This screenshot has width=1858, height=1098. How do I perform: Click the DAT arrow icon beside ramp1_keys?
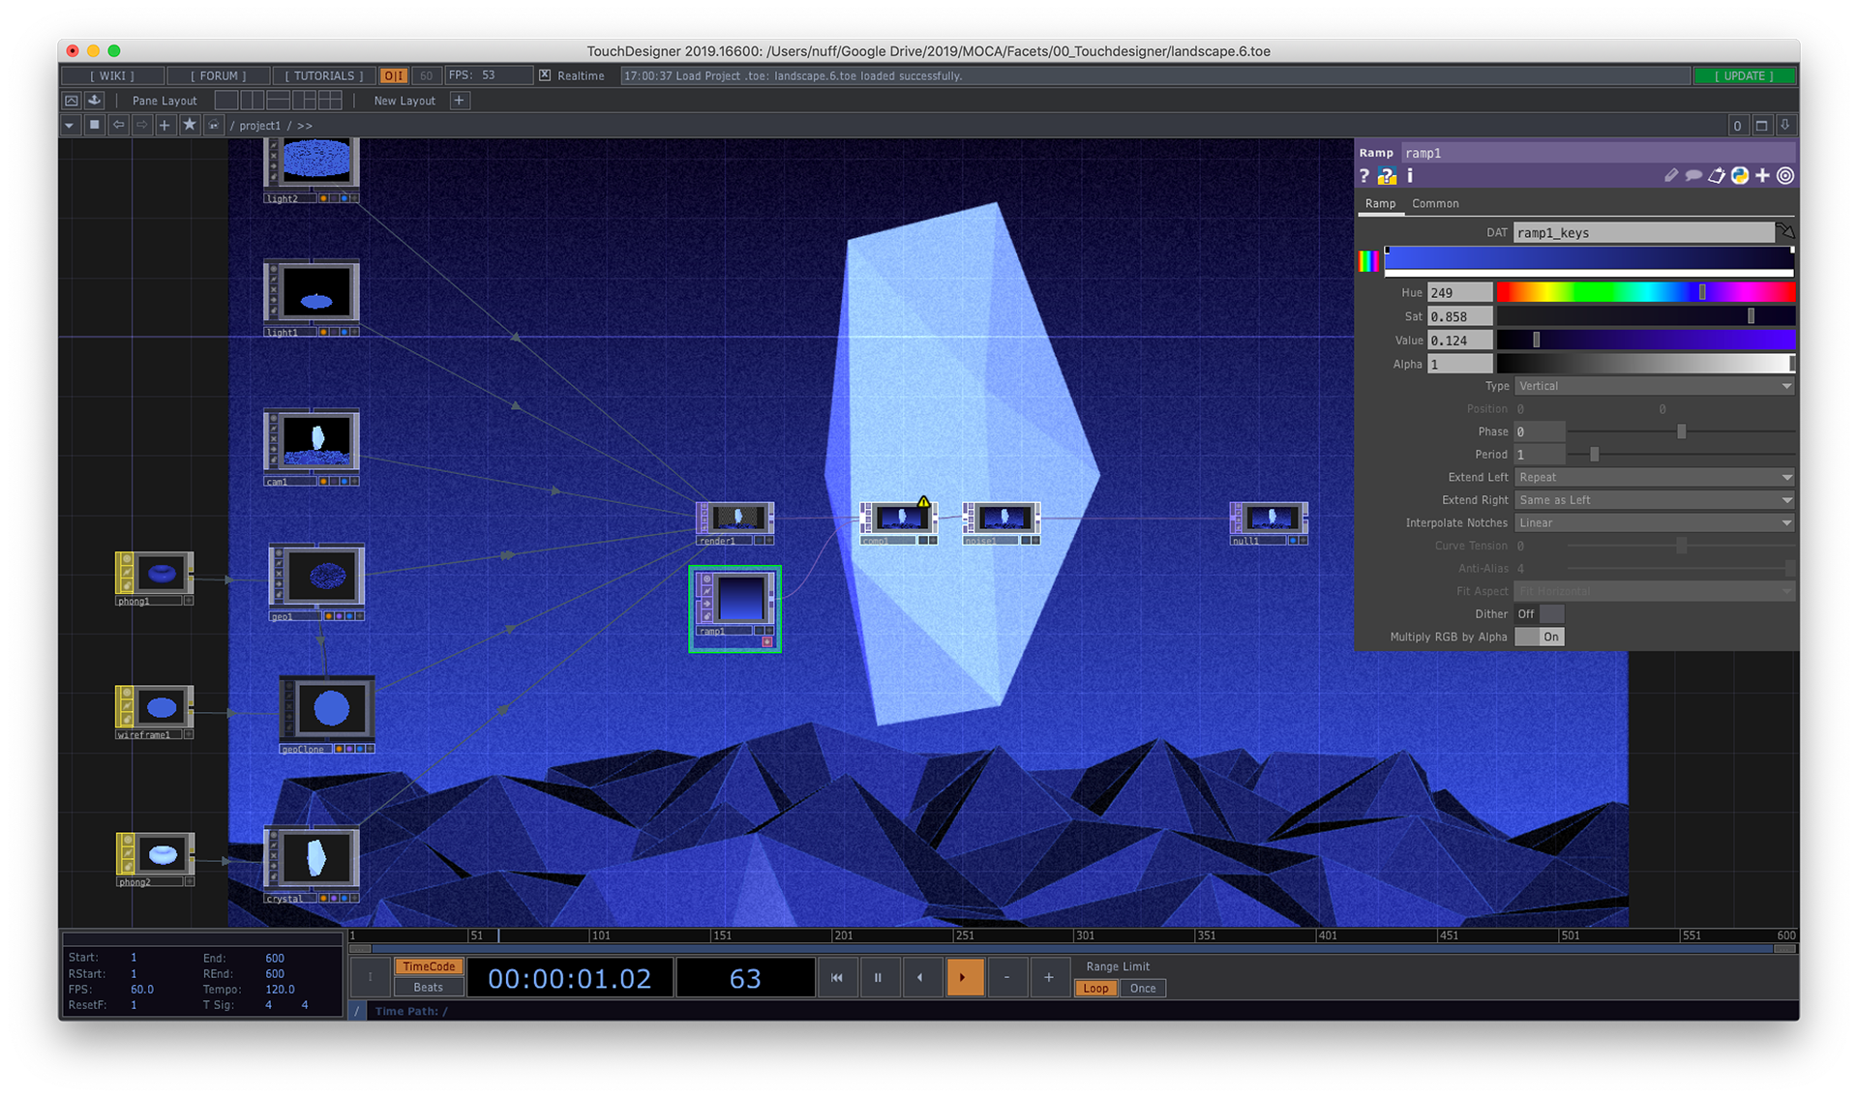[x=1785, y=232]
